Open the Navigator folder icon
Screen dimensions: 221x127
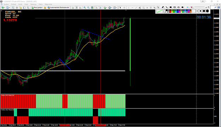pos(21,8)
